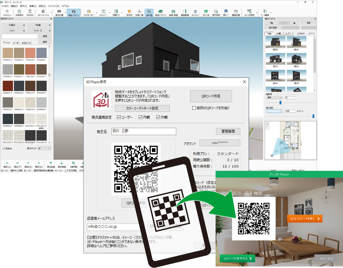Click the 検索 button in material panel
343x268 pixels.
click(45, 36)
